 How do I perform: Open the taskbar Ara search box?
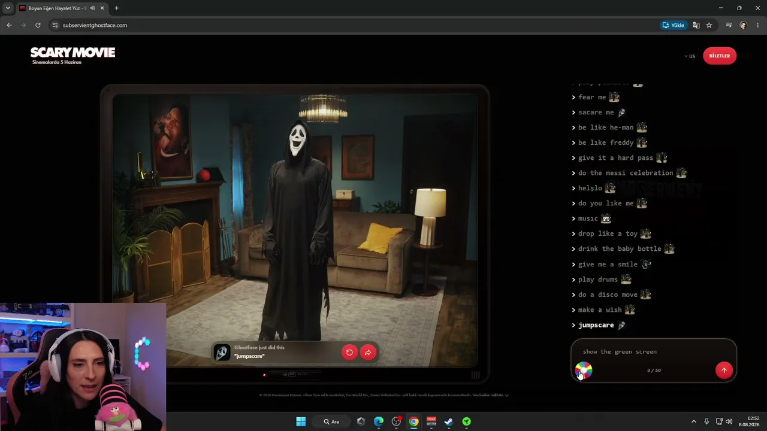[x=331, y=421]
